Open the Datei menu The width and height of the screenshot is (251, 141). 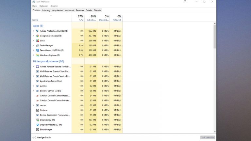[x=35, y=6]
